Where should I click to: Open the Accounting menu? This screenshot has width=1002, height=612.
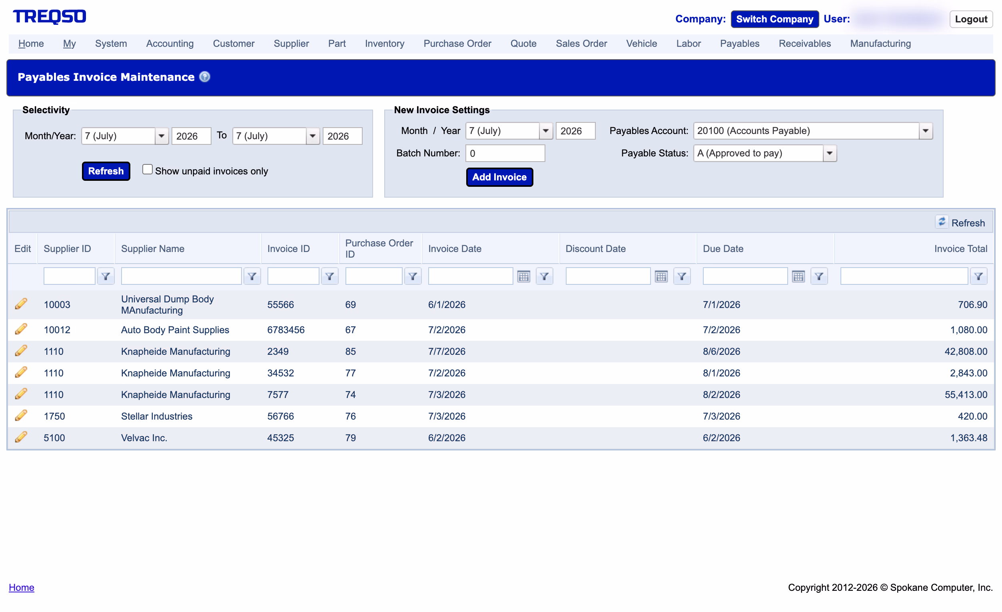pyautogui.click(x=170, y=44)
